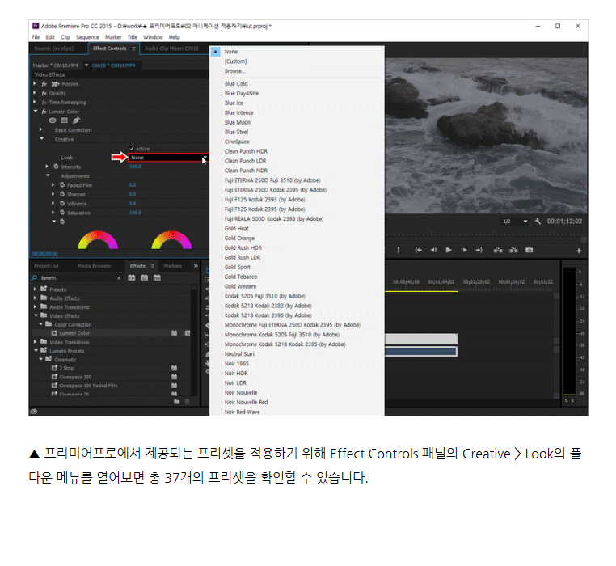
Task: Expand the Basic Correction section
Action: click(x=41, y=129)
